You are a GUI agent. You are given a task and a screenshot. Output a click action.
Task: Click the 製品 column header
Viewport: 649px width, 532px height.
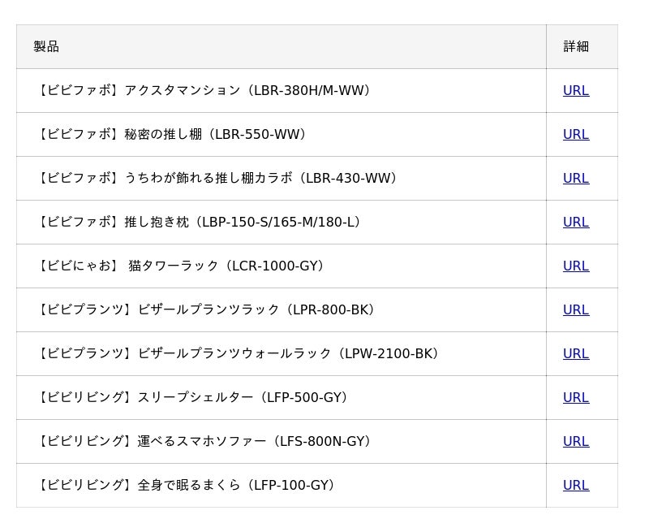click(46, 47)
